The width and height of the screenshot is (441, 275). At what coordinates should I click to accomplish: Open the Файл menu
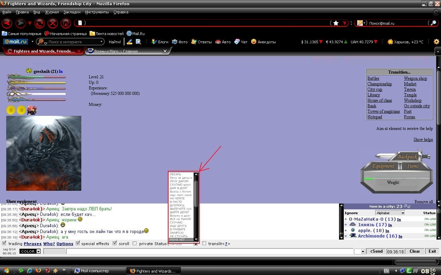(7, 12)
